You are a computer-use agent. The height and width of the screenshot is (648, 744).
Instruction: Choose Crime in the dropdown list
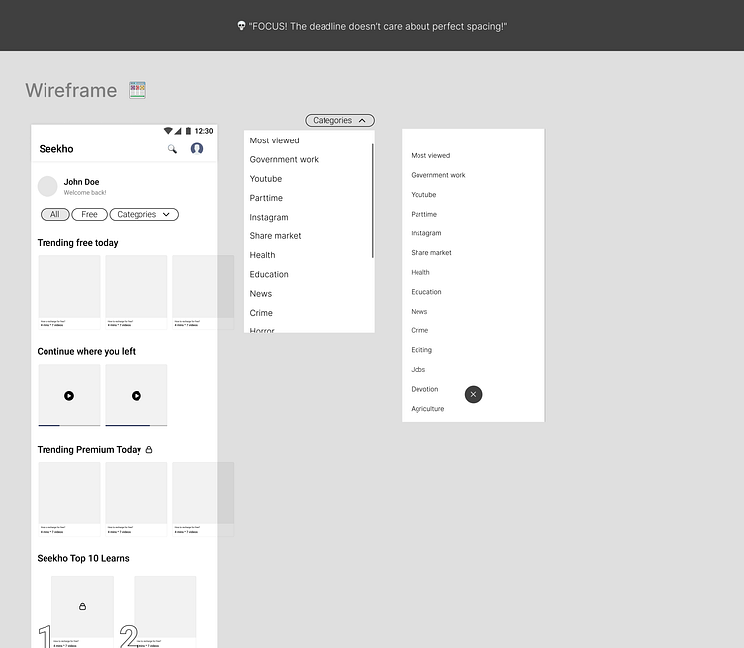(x=261, y=313)
